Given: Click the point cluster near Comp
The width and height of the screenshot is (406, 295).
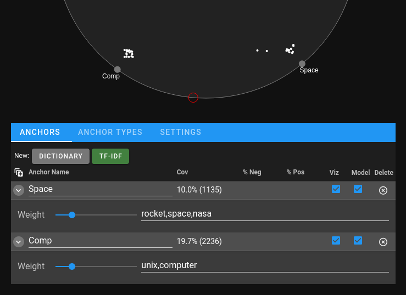Looking at the screenshot, I should coord(129,54).
